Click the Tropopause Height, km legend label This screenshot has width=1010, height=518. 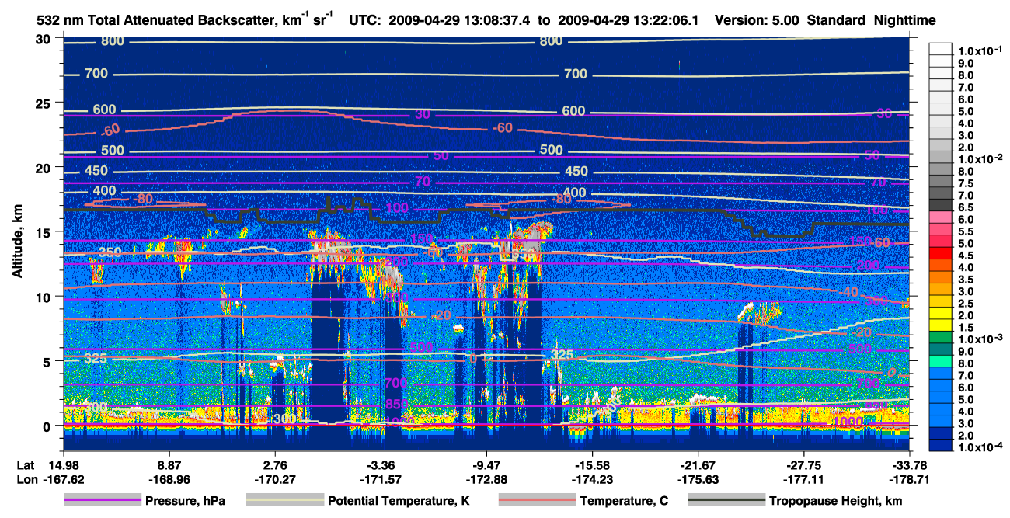point(835,501)
